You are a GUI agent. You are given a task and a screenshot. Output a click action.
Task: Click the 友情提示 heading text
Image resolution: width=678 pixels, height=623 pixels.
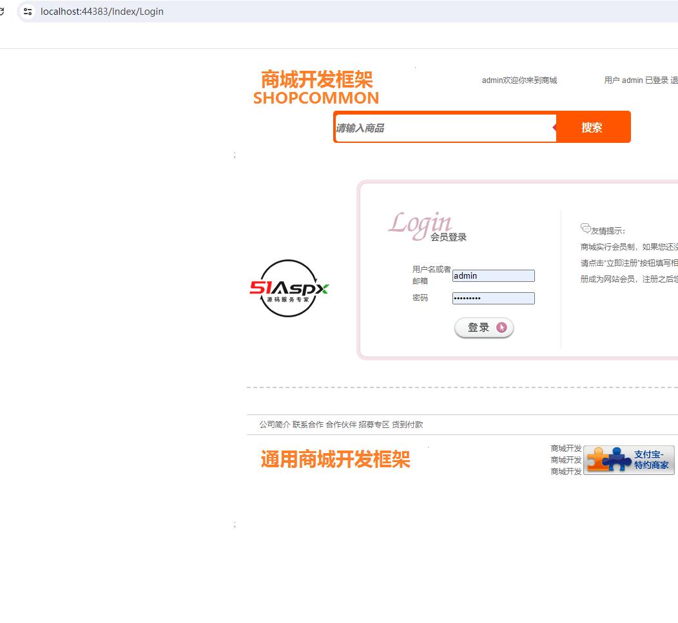click(x=608, y=231)
